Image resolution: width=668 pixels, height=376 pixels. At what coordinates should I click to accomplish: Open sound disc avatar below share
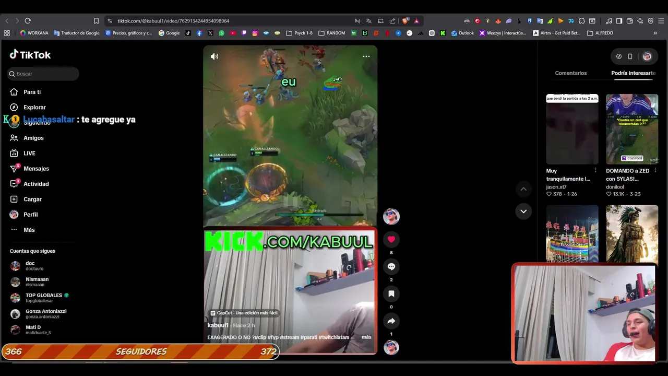pyautogui.click(x=391, y=347)
